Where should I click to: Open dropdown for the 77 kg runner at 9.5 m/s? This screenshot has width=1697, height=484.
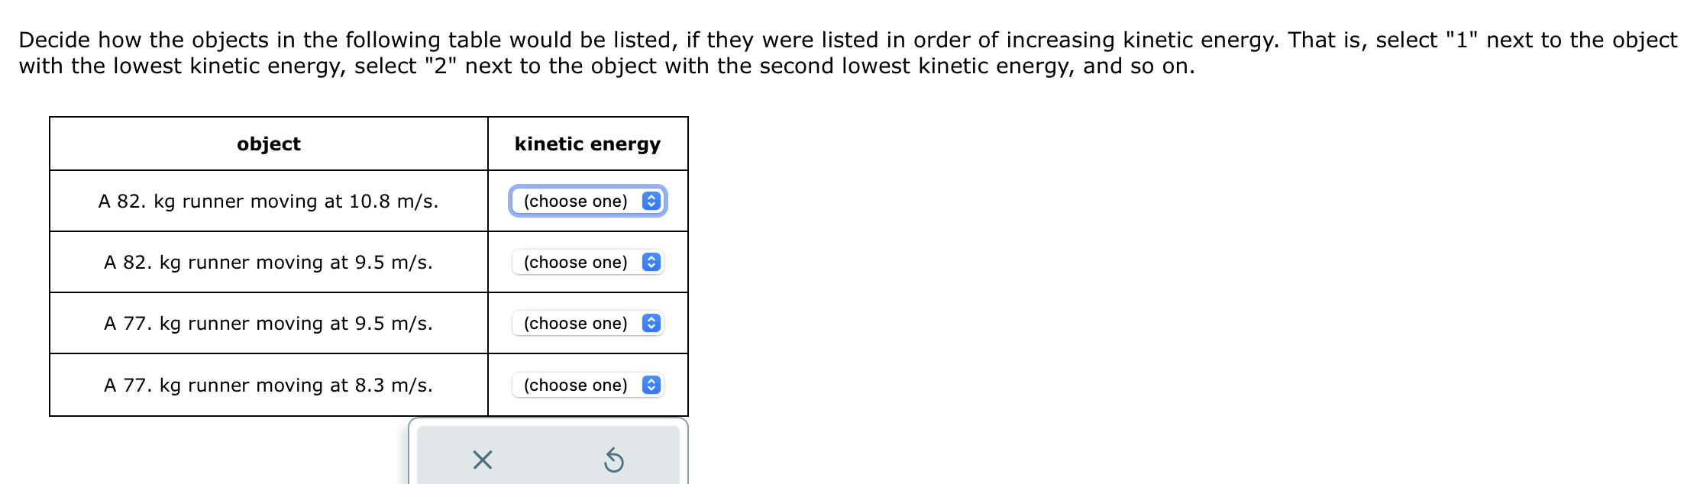[x=585, y=324]
